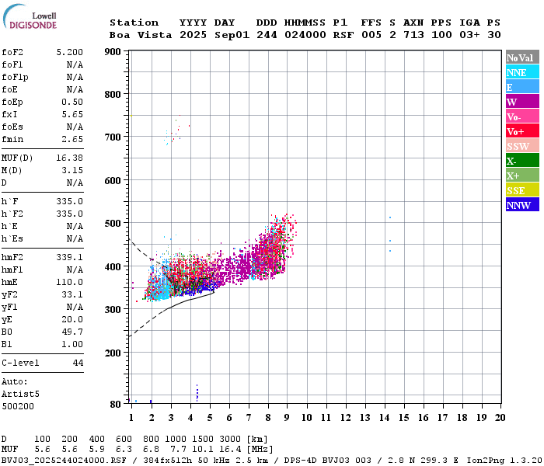Click the MUF(D) value 16.38

click(x=70, y=158)
